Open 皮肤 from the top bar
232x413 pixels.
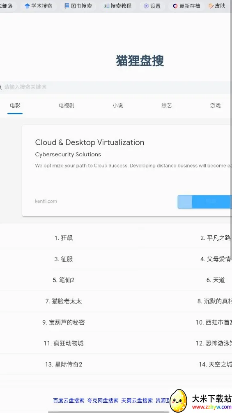pyautogui.click(x=217, y=6)
